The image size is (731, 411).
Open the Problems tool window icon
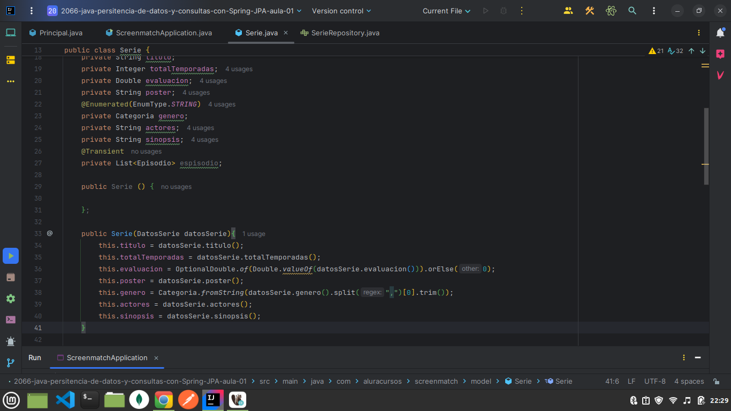[x=11, y=341]
